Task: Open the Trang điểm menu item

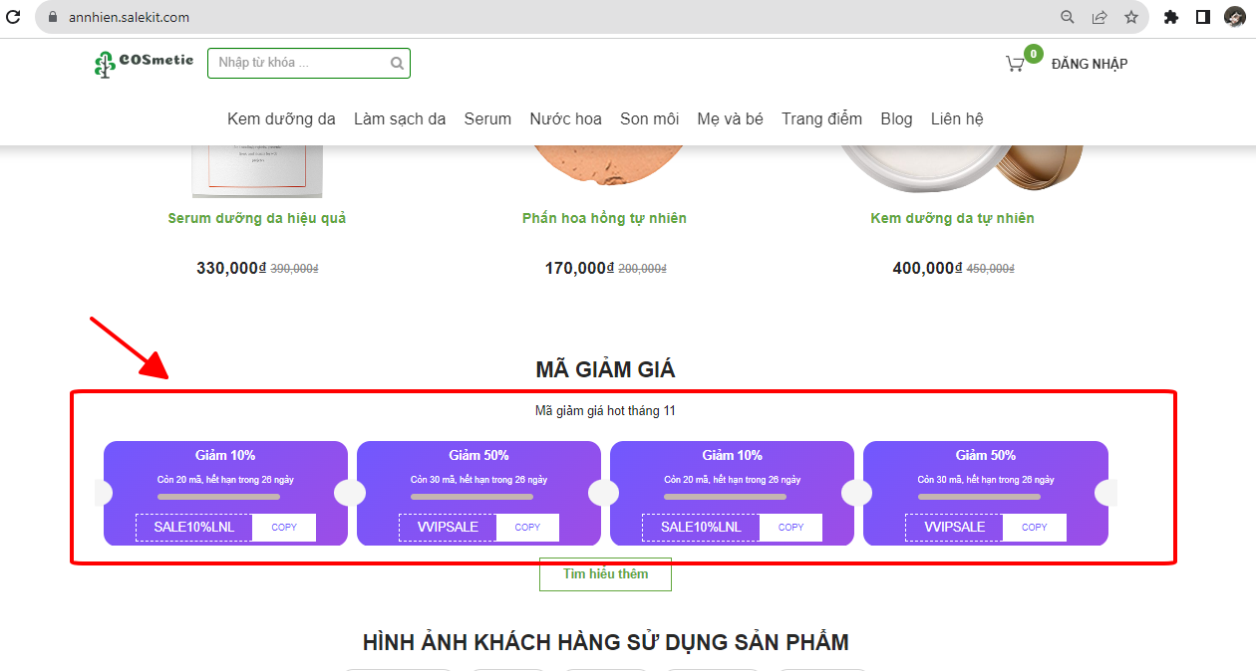Action: (x=821, y=118)
